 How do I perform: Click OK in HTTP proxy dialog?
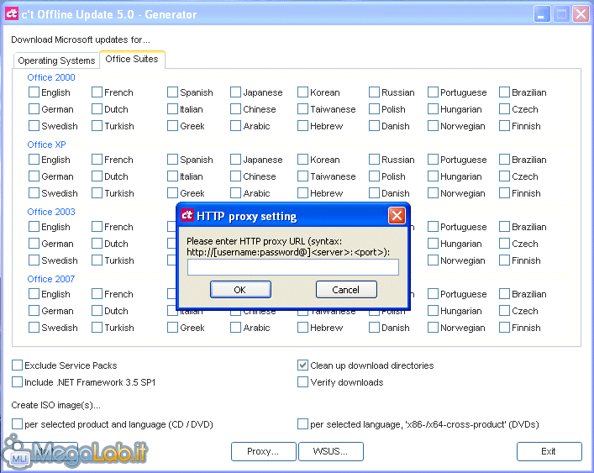(240, 290)
